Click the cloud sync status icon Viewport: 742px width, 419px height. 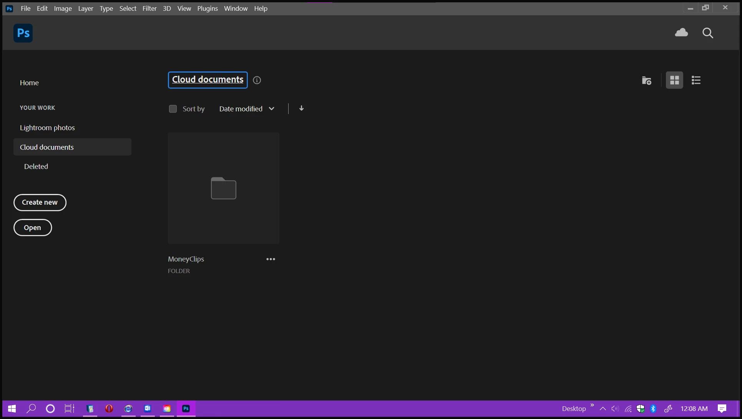tap(681, 33)
